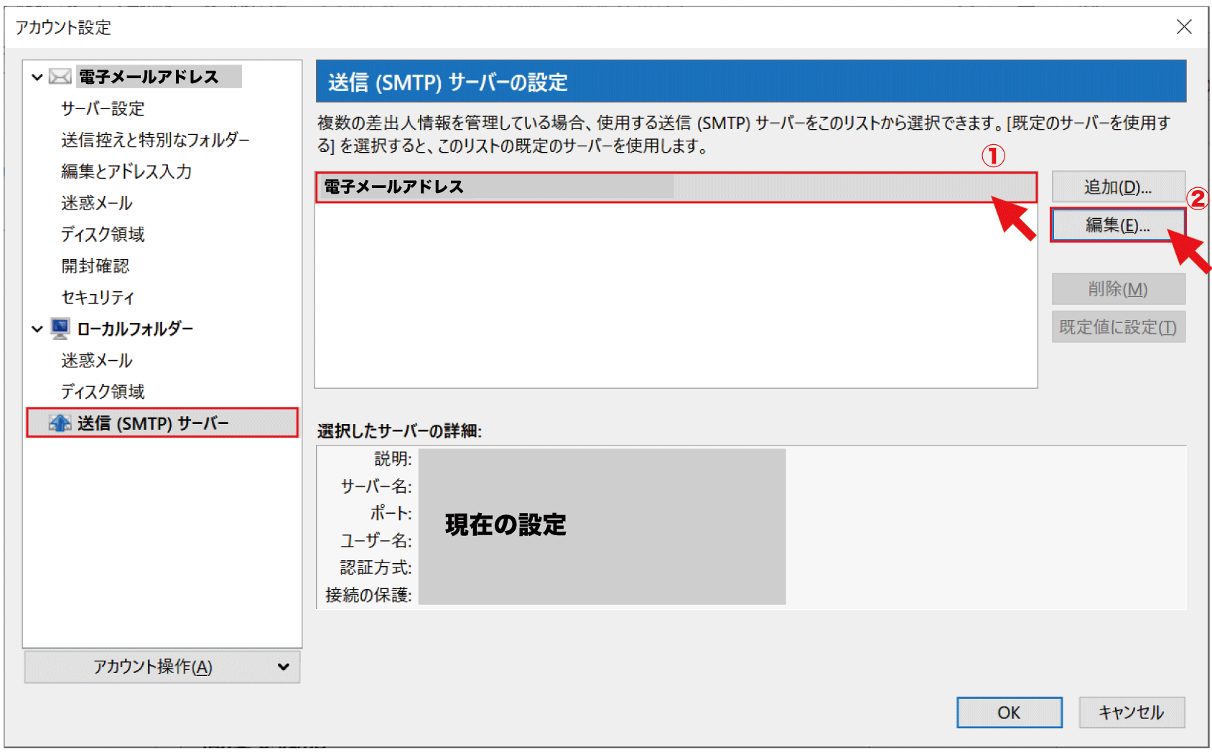Click the outgoing SMTP server icon
Screen dimensions: 1212x754
pos(60,423)
